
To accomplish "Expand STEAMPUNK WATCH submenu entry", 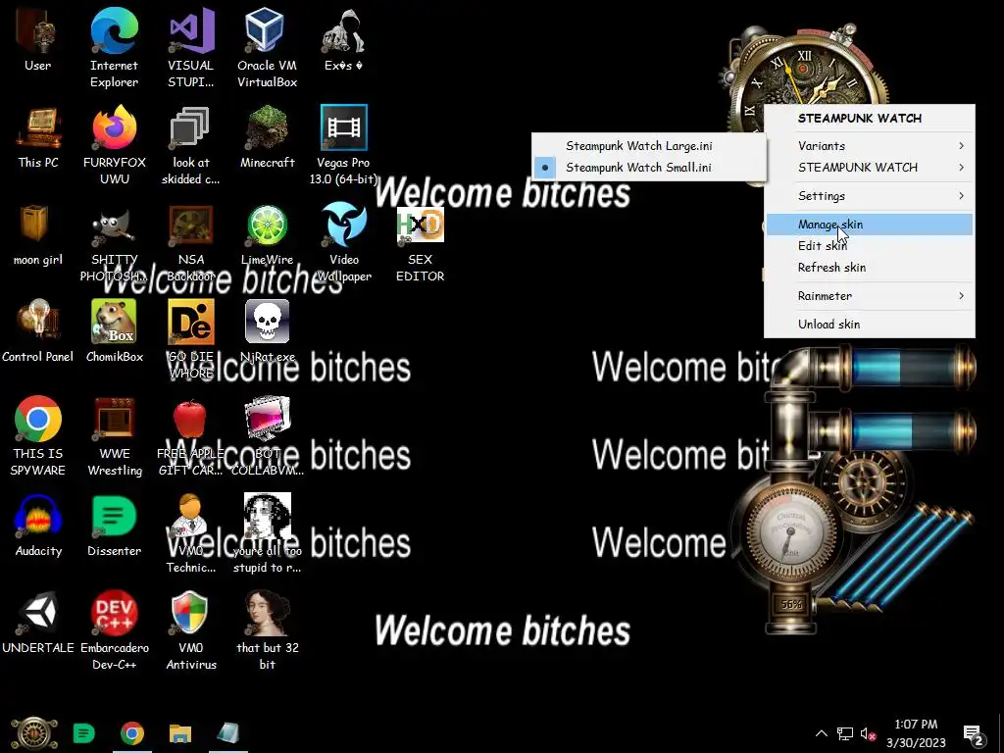I will (x=870, y=168).
